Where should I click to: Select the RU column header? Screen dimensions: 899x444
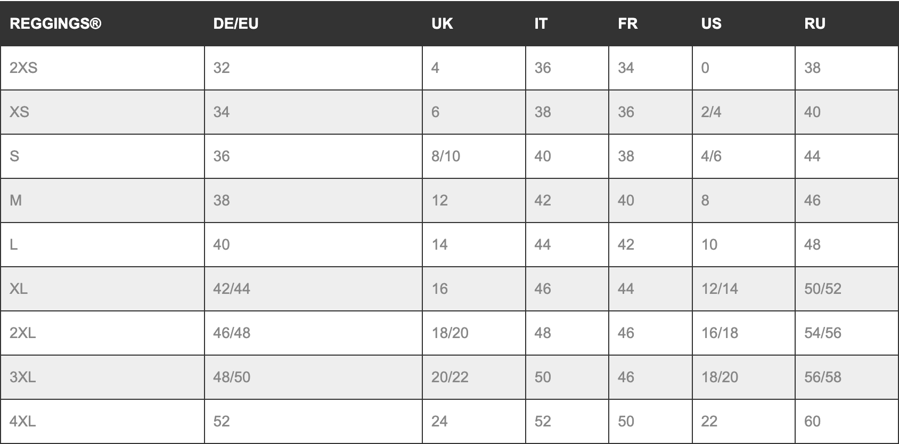814,24
